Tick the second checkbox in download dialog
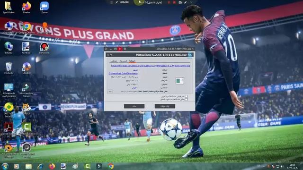The image size is (303, 170). (x=186, y=100)
